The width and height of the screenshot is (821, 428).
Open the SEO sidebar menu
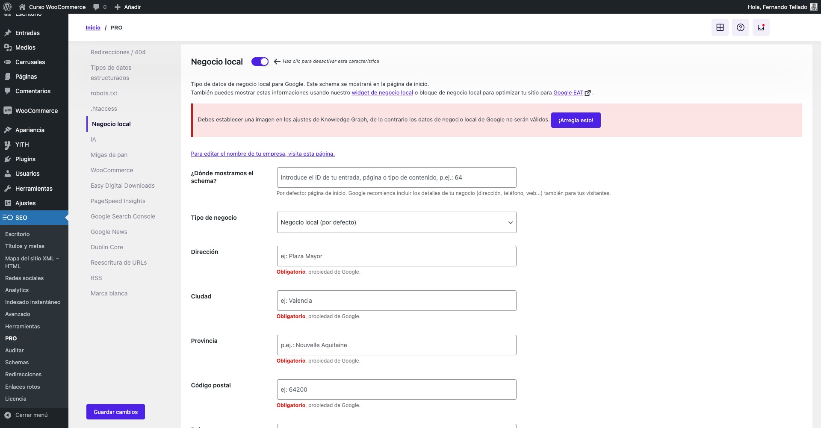[x=21, y=217]
